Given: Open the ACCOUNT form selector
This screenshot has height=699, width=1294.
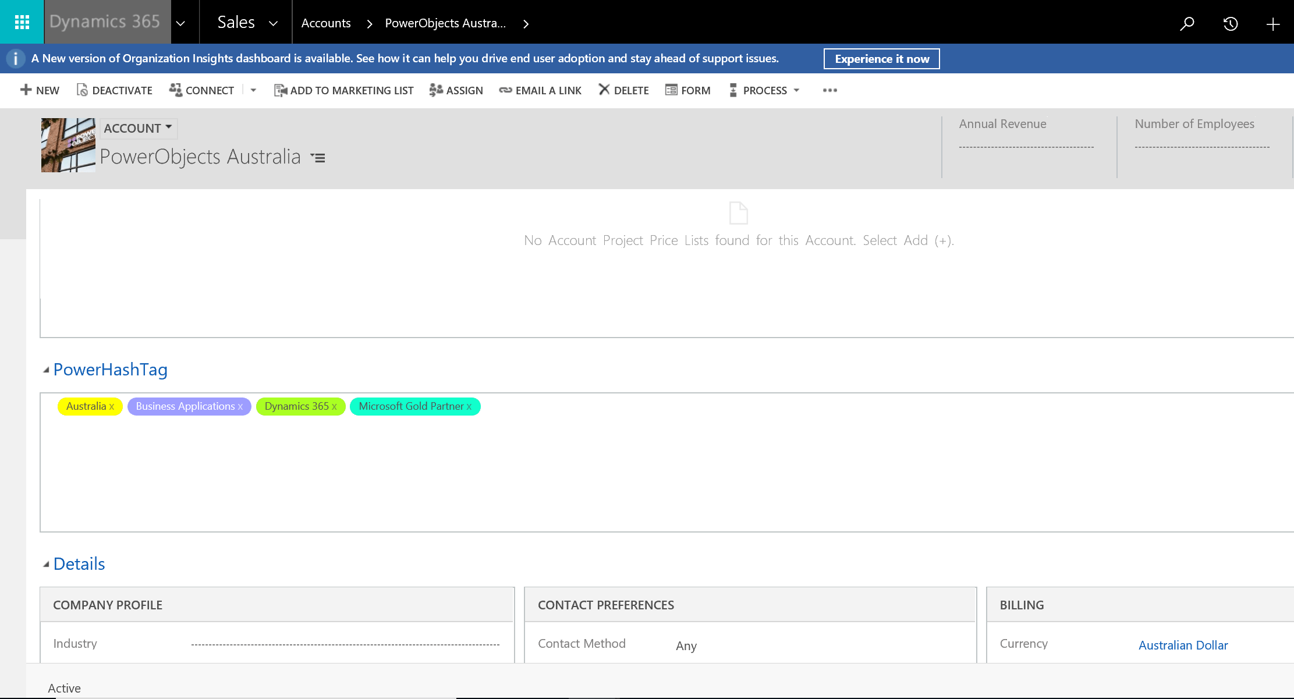Looking at the screenshot, I should tap(138, 128).
